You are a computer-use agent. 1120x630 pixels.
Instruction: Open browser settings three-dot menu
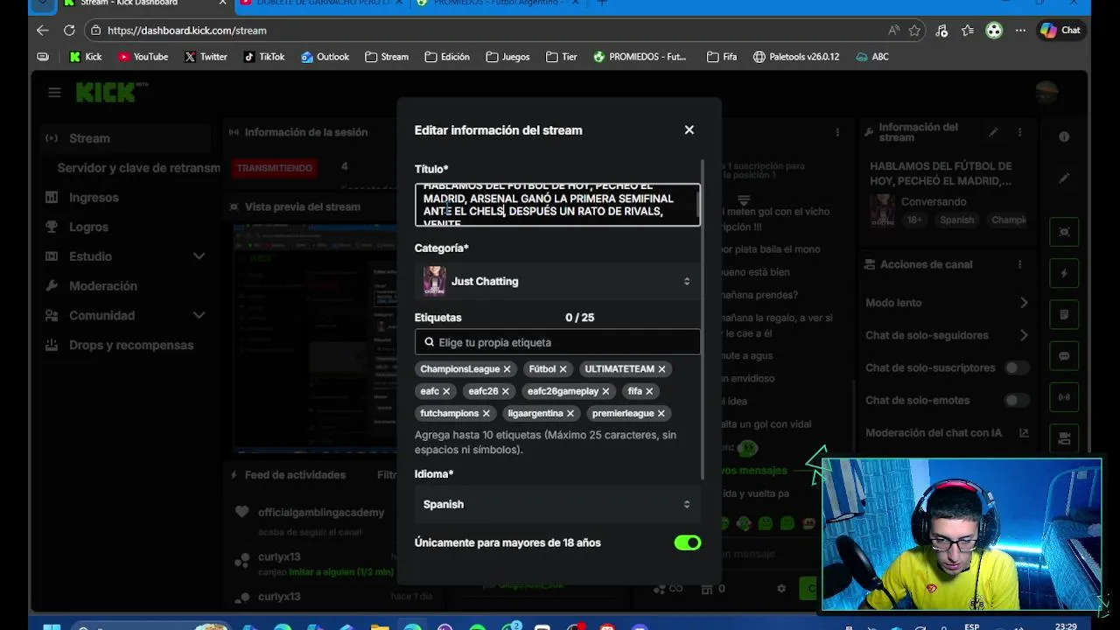(x=1020, y=30)
